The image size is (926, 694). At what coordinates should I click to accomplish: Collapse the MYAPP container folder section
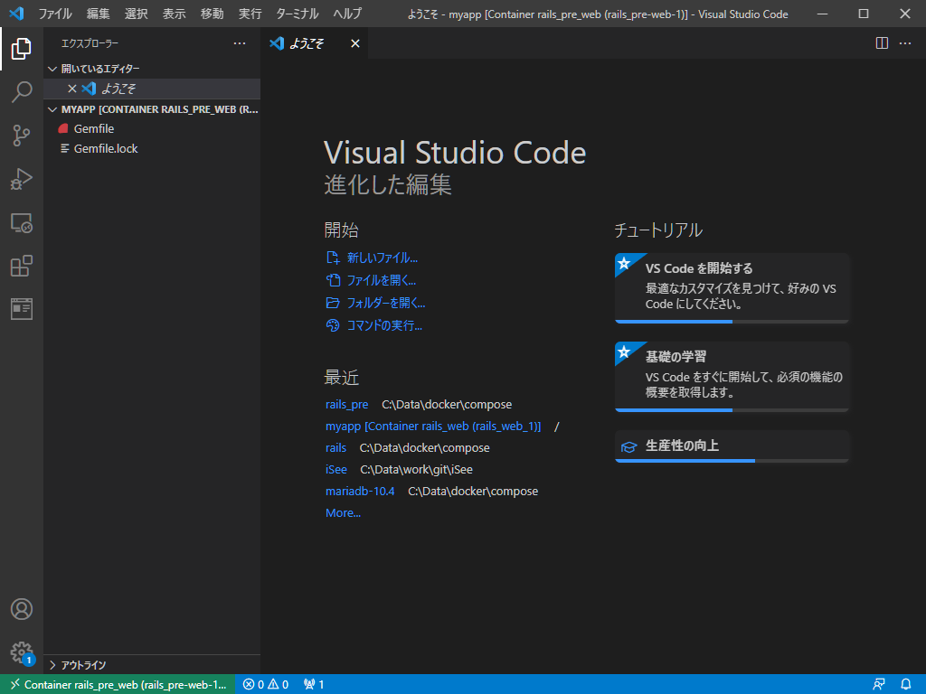coord(152,109)
